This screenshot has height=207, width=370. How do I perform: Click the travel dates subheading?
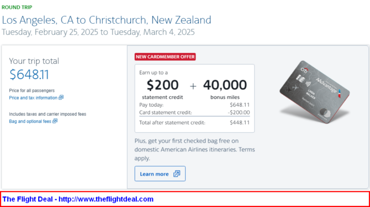click(x=98, y=32)
